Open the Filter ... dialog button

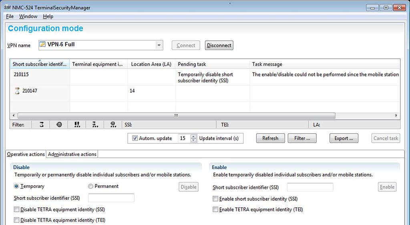302,138
